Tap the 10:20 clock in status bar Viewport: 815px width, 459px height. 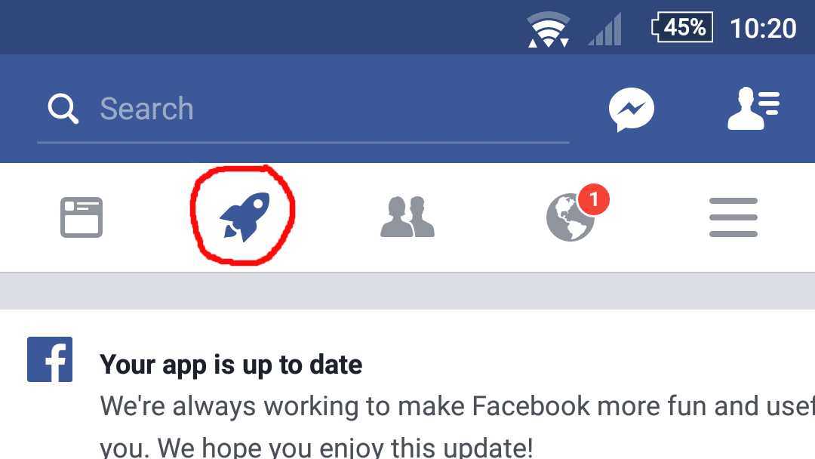click(763, 29)
